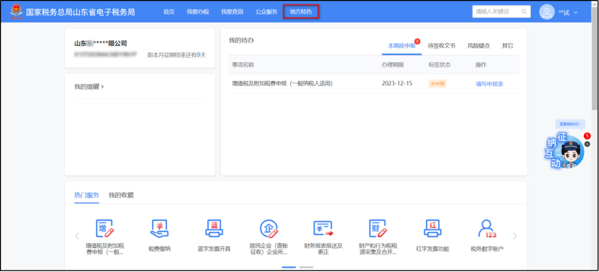Click the 未申报 status tag
599x272 pixels.
(438, 84)
